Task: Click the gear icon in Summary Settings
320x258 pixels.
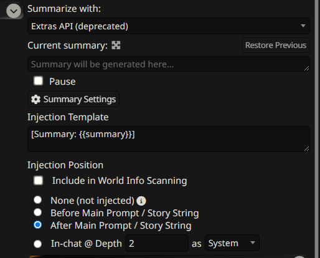Action: (x=35, y=99)
